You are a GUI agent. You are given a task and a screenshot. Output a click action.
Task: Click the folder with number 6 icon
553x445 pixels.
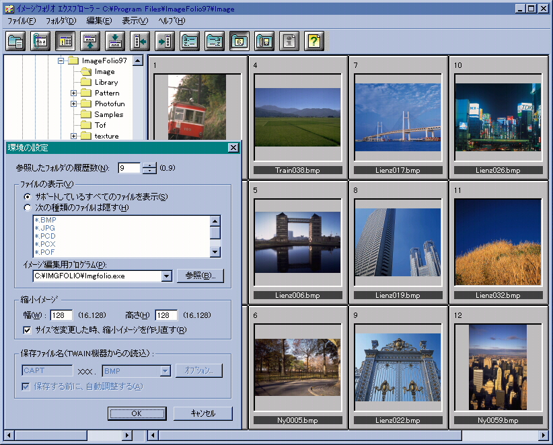pyautogui.click(x=240, y=41)
